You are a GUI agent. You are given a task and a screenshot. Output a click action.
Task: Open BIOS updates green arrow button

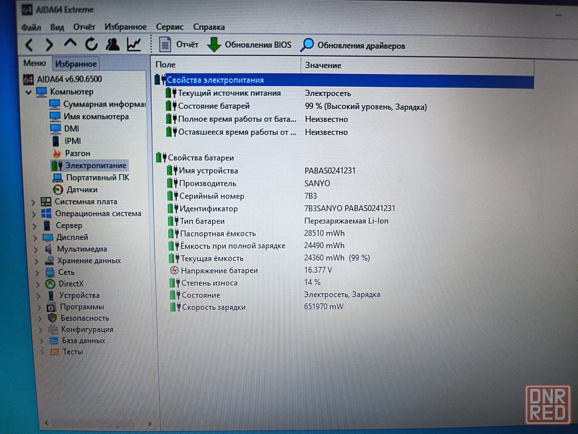click(x=249, y=45)
